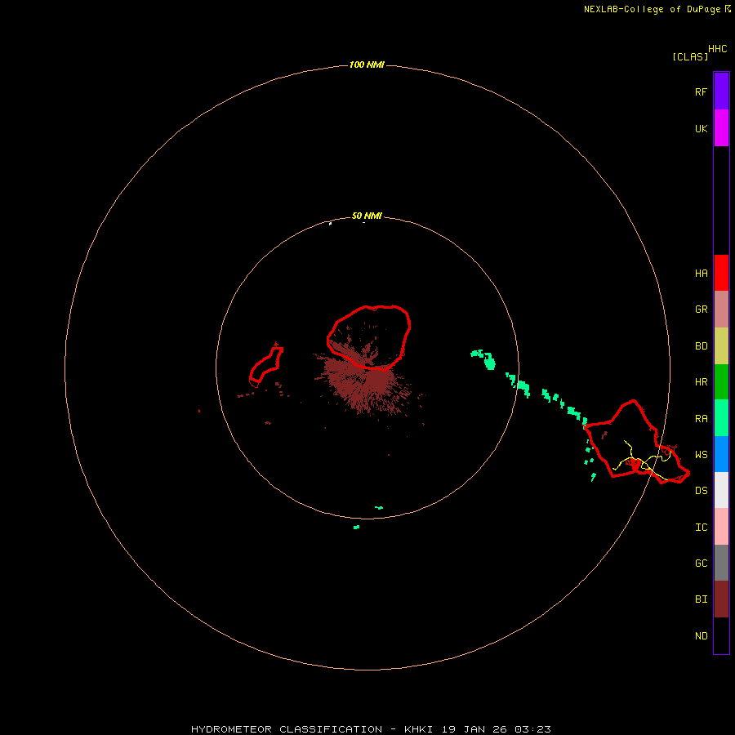Click the IC pink legend swatch
Screen dimensions: 735x735
point(721,527)
